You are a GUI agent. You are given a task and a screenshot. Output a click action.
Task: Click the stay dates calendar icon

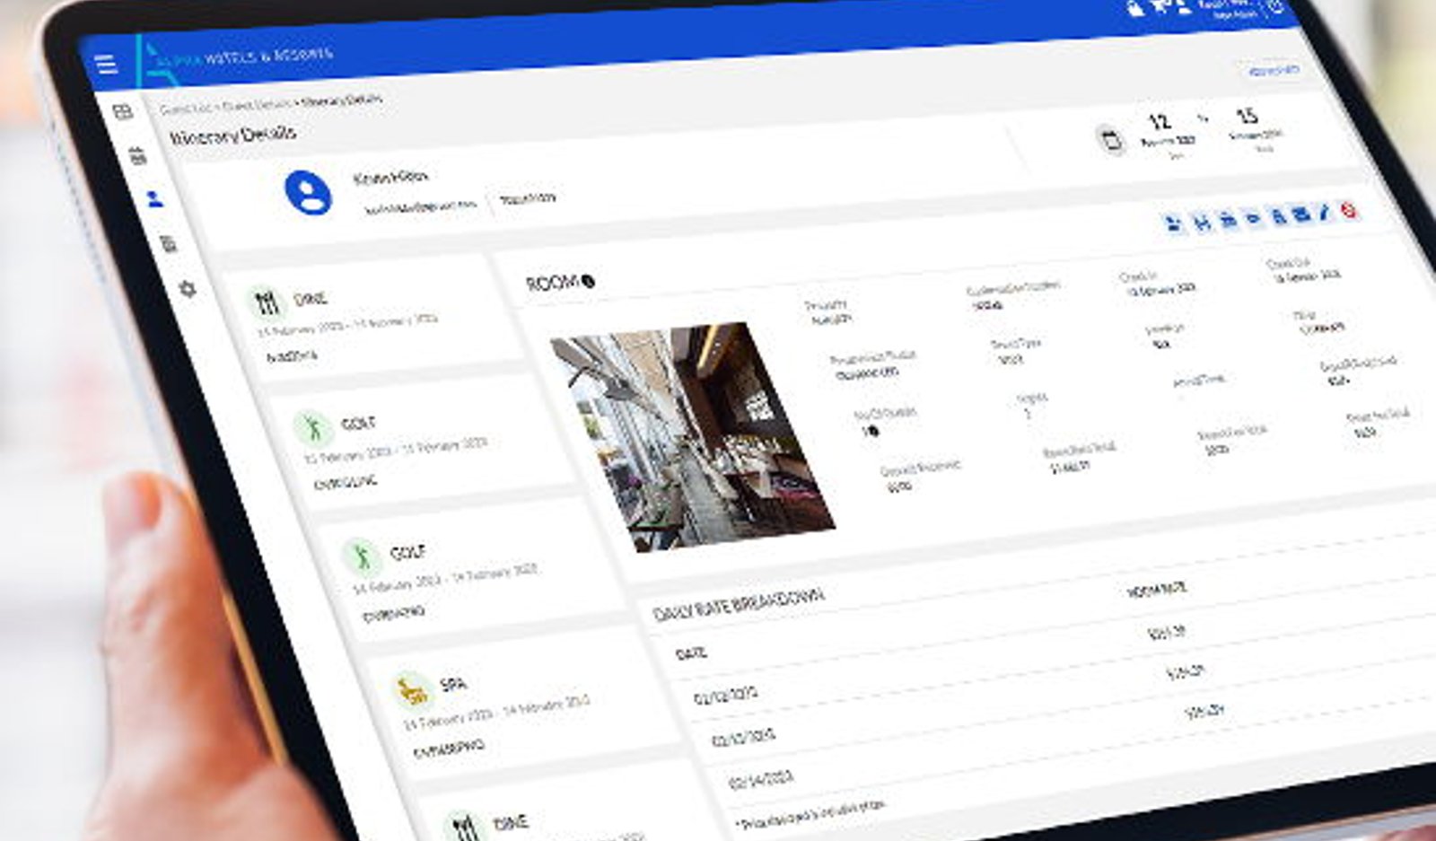(1111, 141)
